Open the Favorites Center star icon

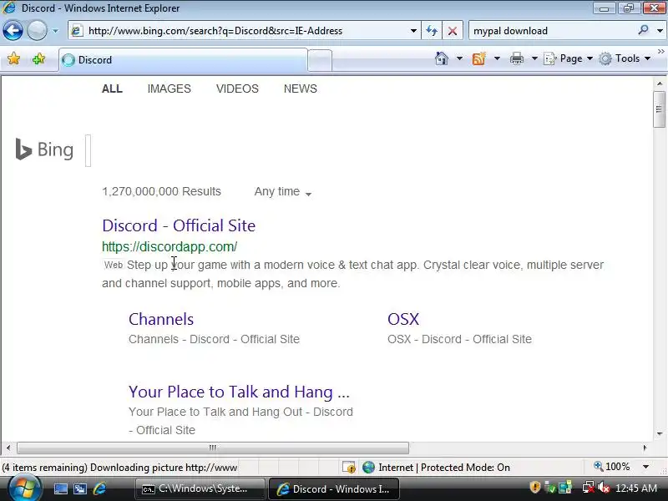[x=13, y=58]
